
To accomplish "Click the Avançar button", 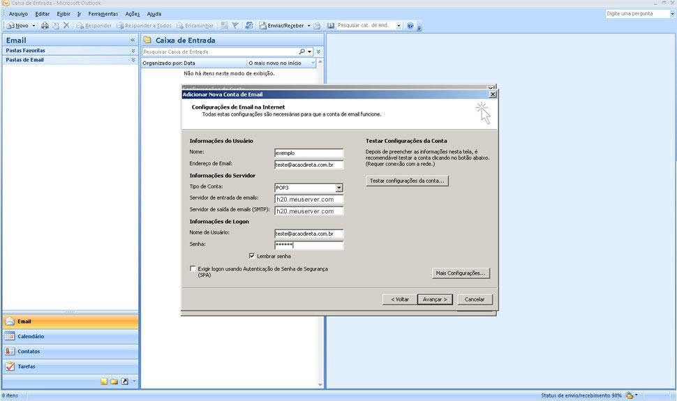I will coord(436,299).
